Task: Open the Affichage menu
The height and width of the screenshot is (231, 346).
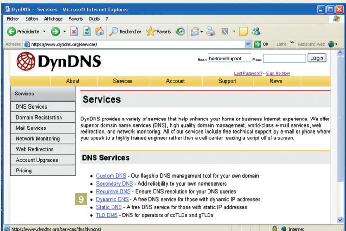Action: tap(53, 19)
